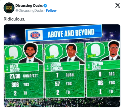Click the Above and Beyond banner

pyautogui.click(x=64, y=33)
